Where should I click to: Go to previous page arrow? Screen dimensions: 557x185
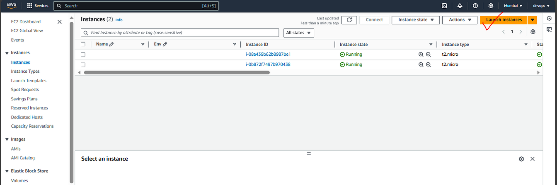(504, 32)
